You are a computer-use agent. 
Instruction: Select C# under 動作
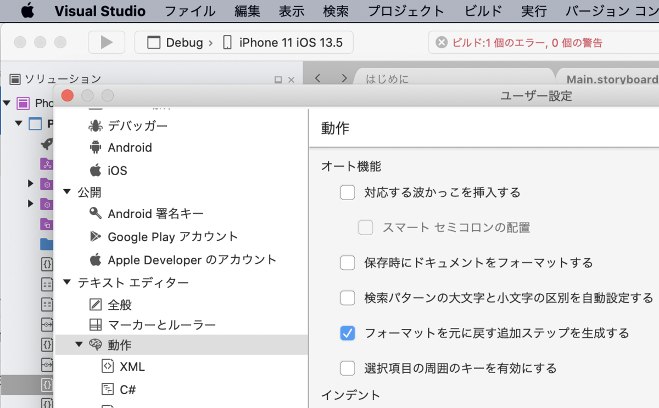(x=128, y=389)
